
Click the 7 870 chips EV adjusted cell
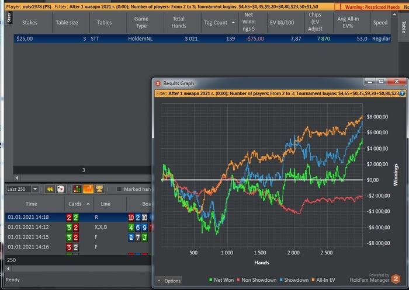coord(324,39)
